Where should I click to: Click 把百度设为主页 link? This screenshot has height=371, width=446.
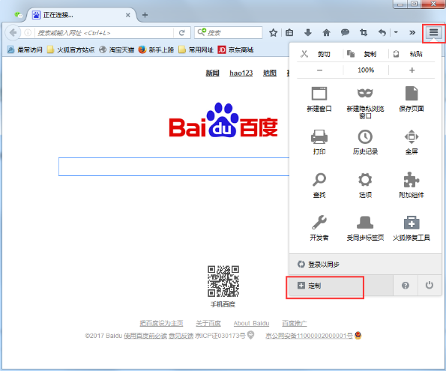161,323
